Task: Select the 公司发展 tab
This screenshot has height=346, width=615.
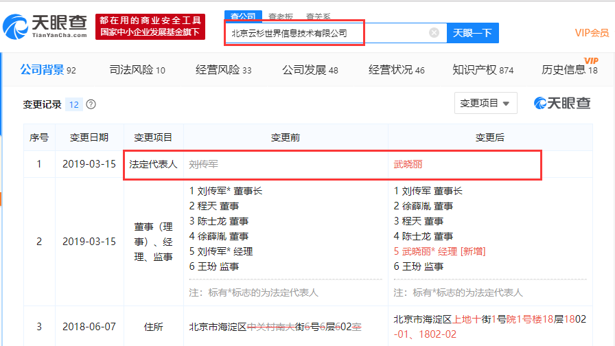Action: pyautogui.click(x=310, y=70)
